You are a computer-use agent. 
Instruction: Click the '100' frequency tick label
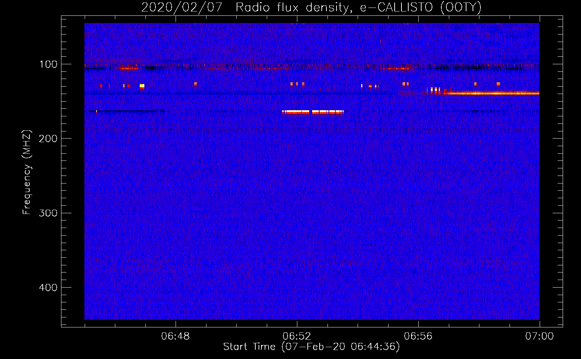pos(48,64)
